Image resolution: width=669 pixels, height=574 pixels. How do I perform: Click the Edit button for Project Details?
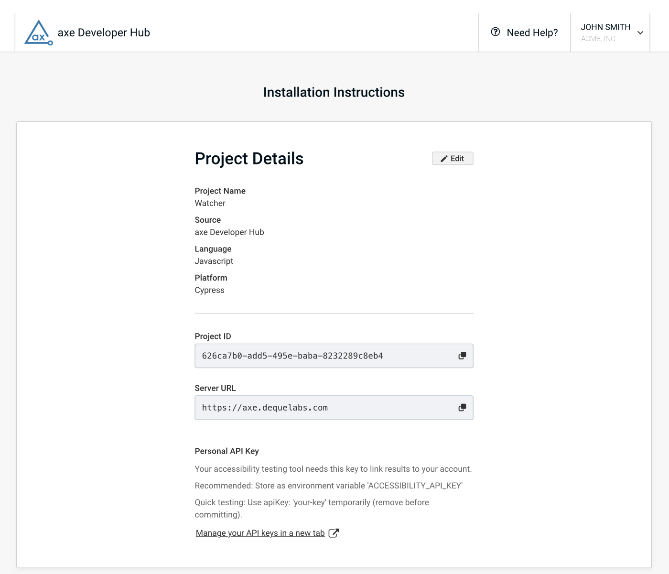(452, 158)
